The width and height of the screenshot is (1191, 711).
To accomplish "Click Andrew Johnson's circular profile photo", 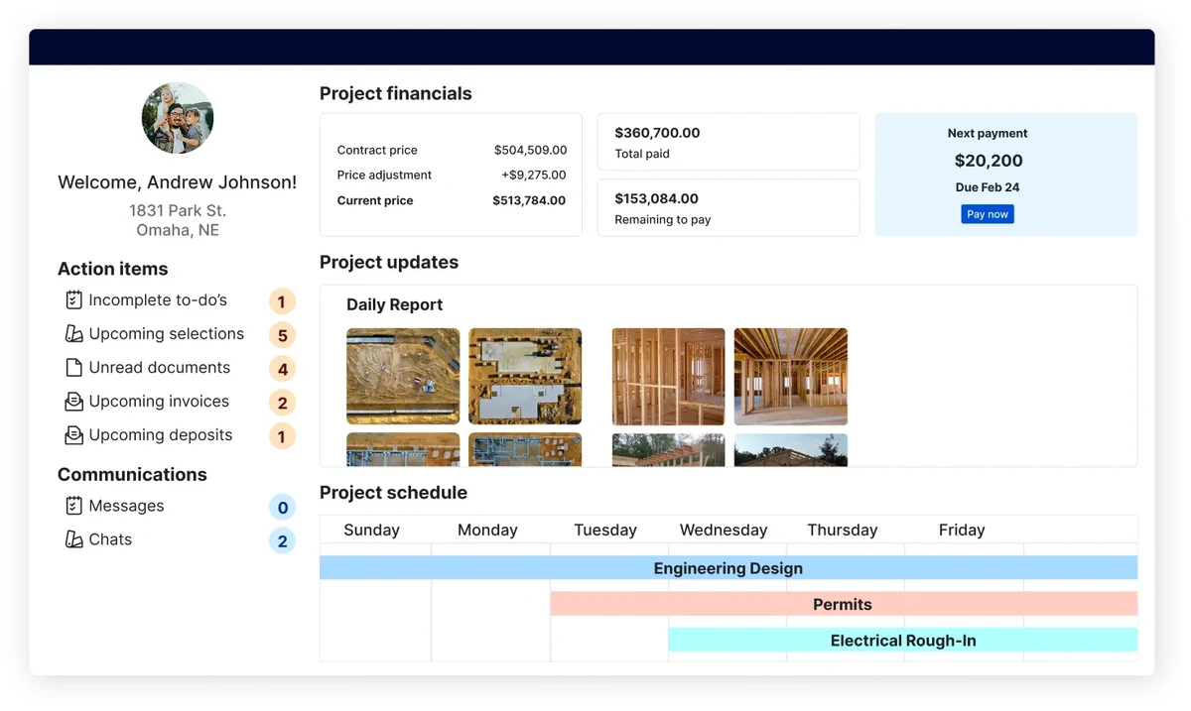I will point(177,117).
